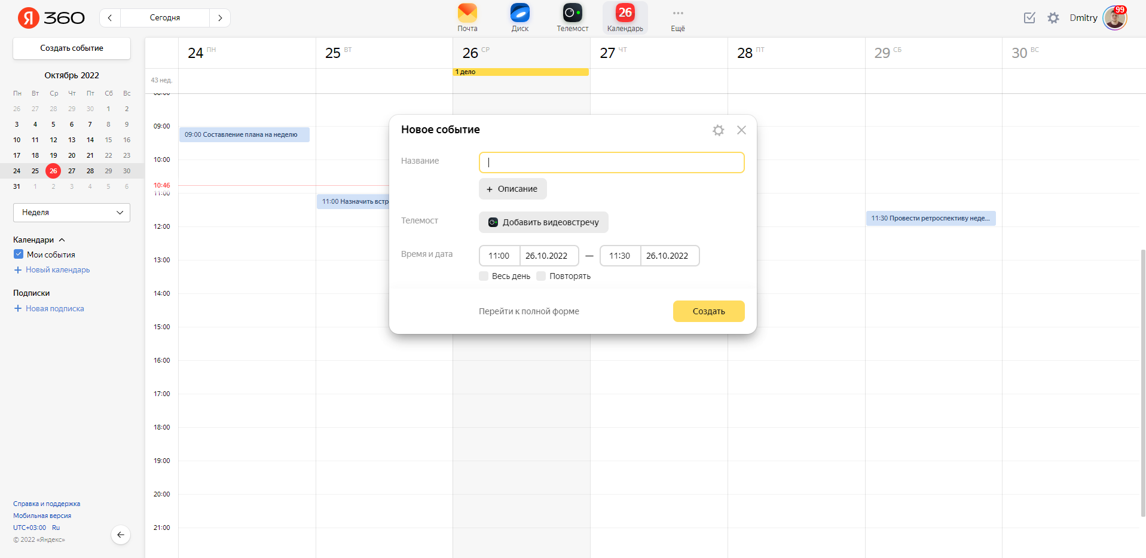
Task: Open calendar settings gear in top bar
Action: (x=1053, y=18)
